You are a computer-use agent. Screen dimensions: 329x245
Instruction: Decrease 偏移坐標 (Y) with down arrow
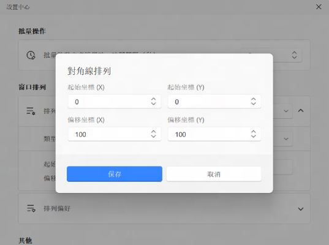tap(253, 137)
